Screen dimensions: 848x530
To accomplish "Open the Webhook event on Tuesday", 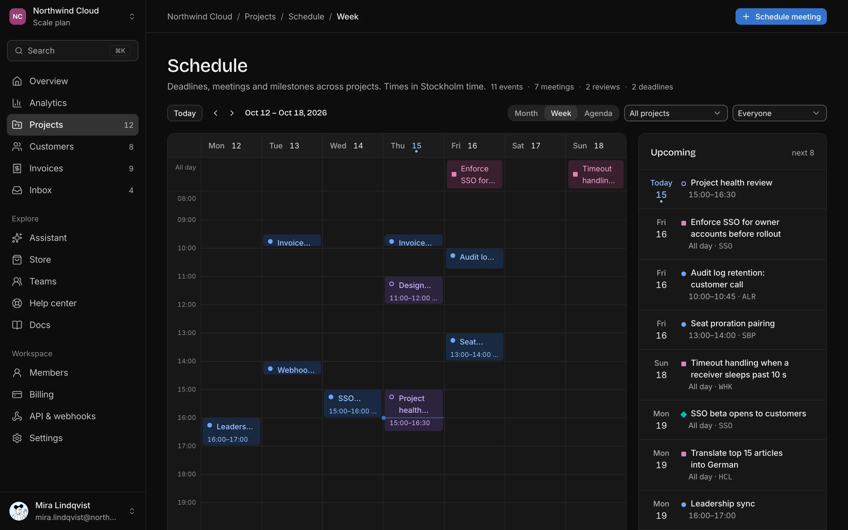I will point(292,368).
